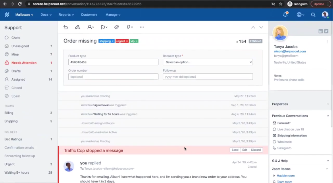Expand the Zoom Rooms dropdown
The image size is (333, 183).
coord(327,169)
